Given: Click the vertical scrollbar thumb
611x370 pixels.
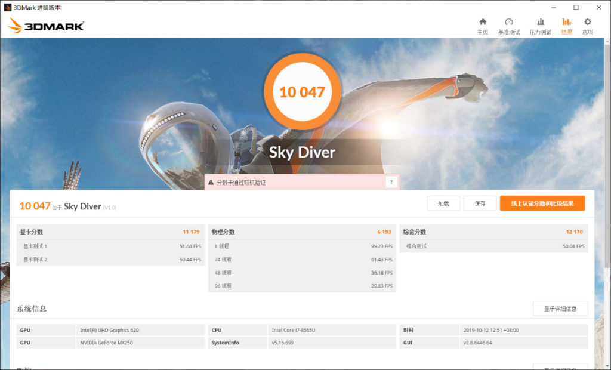Looking at the screenshot, I should (x=607, y=156).
